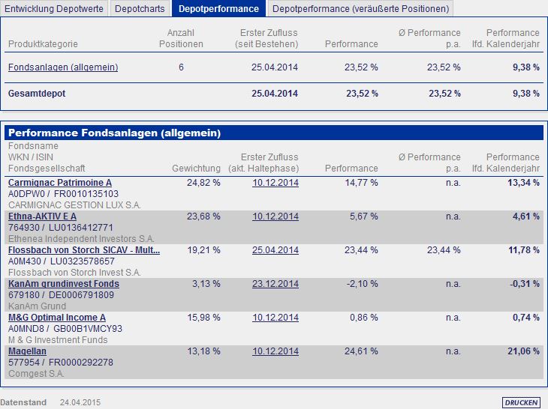Select the Depotperformance tab

[218, 8]
